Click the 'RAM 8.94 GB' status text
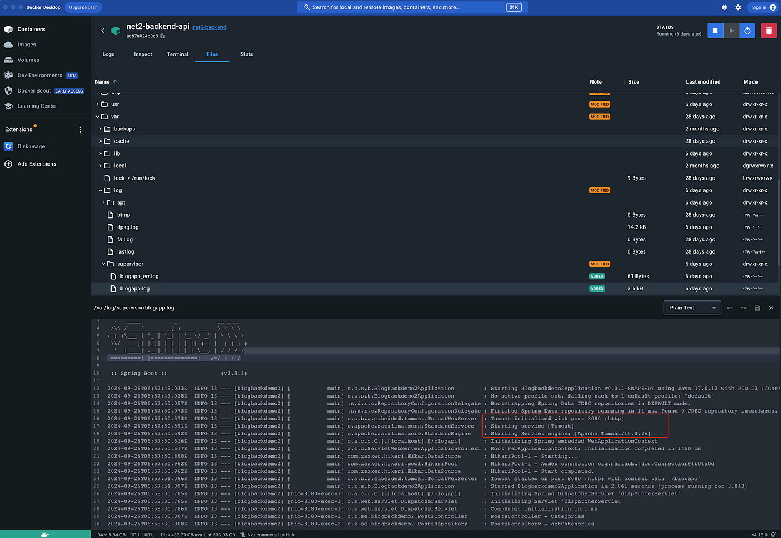Image resolution: width=781 pixels, height=538 pixels. 111,535
